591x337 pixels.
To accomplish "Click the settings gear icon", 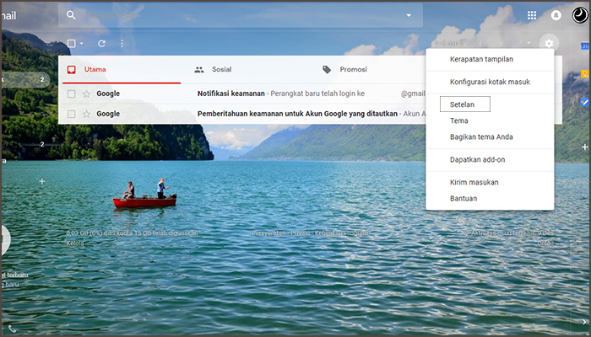I will click(x=549, y=44).
